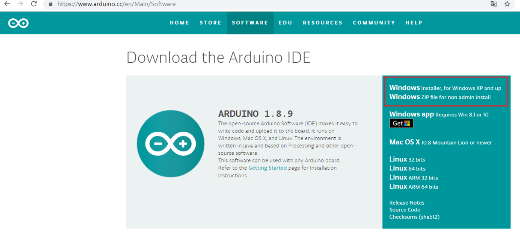Click the Get Windows Store button
The width and height of the screenshot is (520, 237).
(x=401, y=123)
